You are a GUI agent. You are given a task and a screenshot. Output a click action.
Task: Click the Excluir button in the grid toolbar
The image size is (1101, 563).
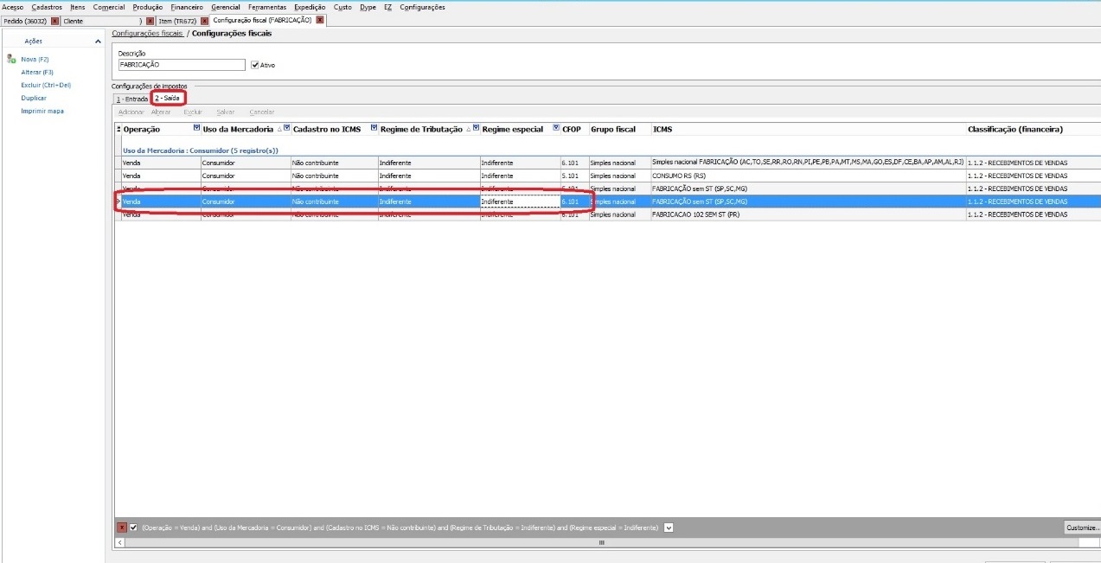click(193, 112)
